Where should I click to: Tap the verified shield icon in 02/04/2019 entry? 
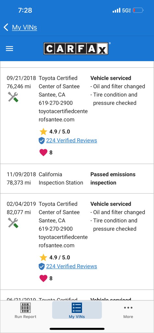pyautogui.click(x=42, y=266)
